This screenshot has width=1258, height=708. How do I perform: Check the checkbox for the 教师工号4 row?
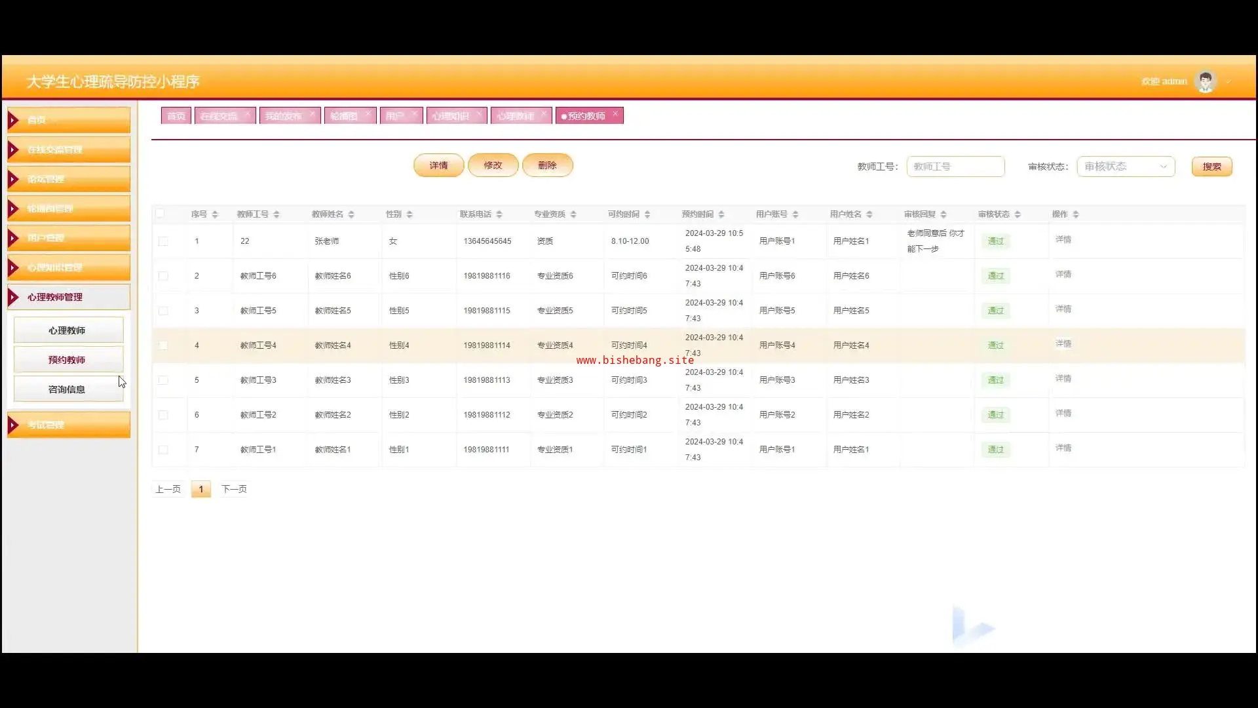[163, 345]
